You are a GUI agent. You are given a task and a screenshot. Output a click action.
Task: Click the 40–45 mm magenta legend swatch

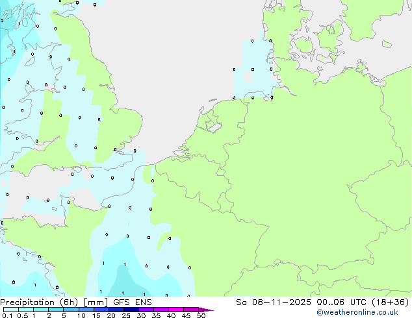[x=176, y=310]
